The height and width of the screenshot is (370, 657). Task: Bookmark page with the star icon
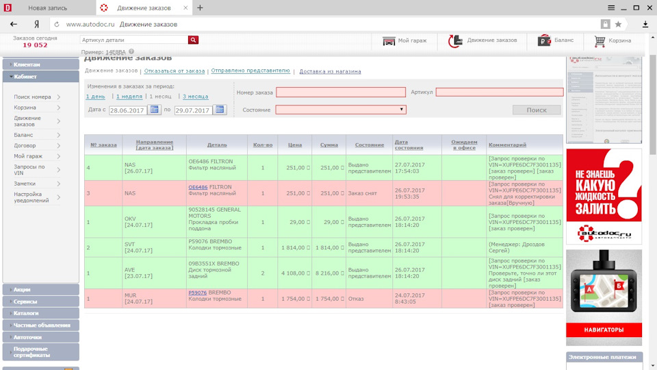(618, 25)
